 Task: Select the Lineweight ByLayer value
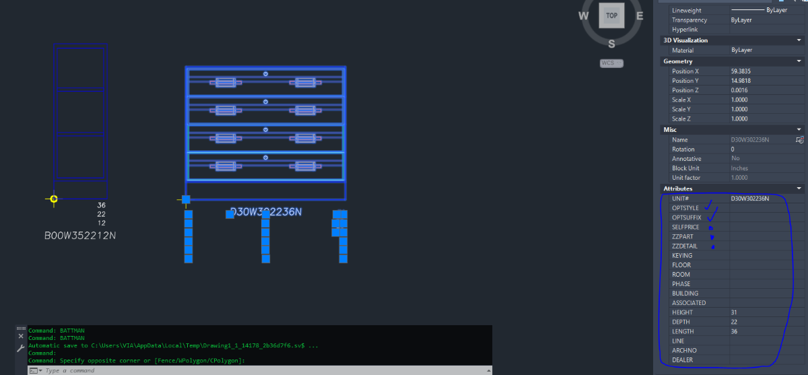point(767,11)
